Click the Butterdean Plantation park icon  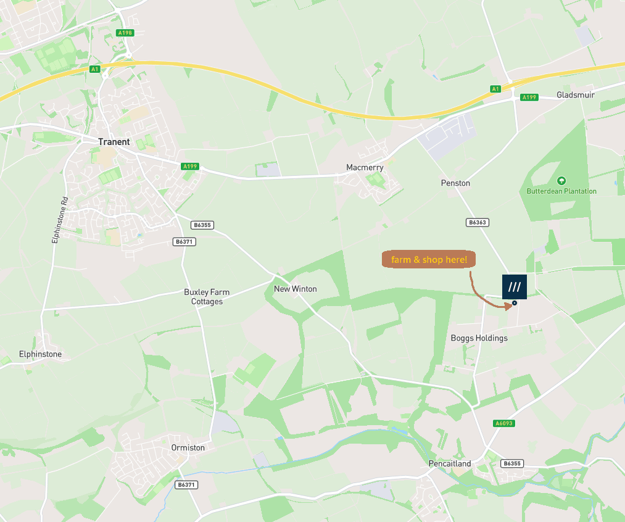(x=561, y=181)
